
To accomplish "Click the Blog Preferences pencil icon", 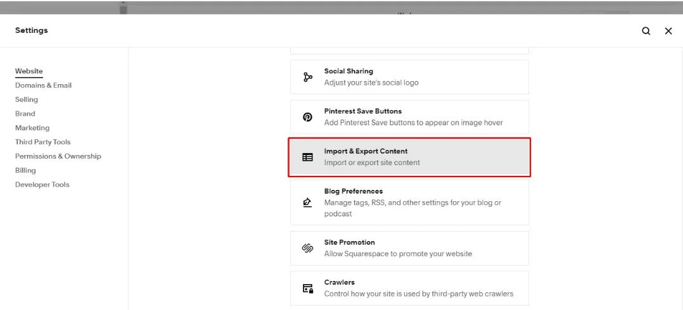I will [307, 202].
